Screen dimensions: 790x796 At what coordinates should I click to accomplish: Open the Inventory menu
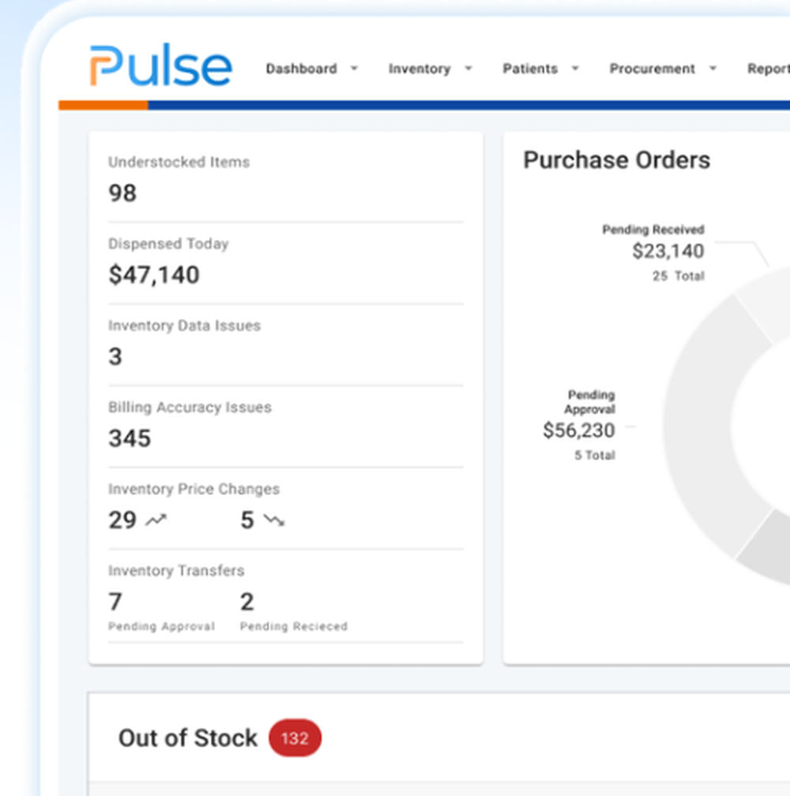(x=419, y=69)
